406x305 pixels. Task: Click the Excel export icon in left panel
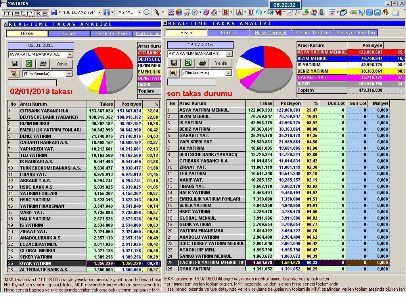pos(29,64)
